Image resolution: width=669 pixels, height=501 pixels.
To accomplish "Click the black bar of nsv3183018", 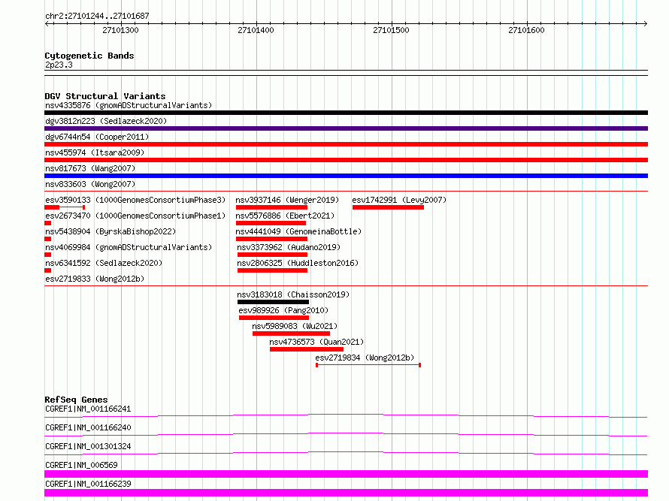I will [x=274, y=302].
